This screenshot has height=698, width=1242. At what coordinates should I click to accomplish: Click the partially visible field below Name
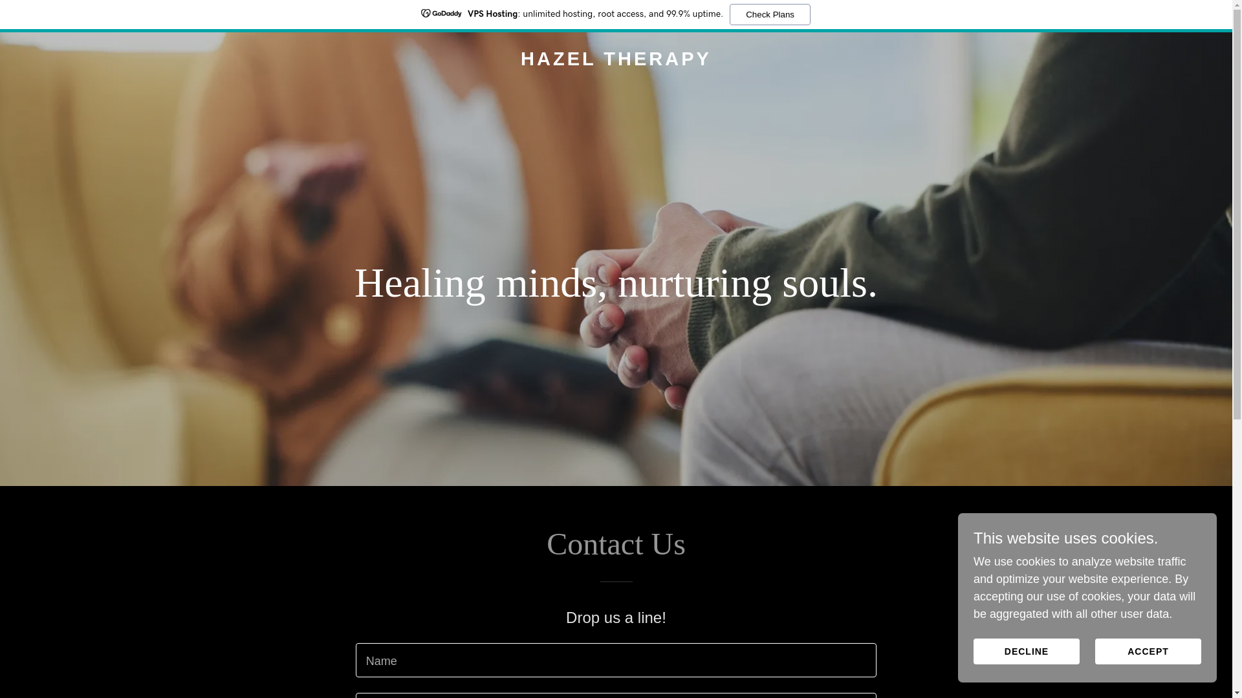pyautogui.click(x=616, y=696)
